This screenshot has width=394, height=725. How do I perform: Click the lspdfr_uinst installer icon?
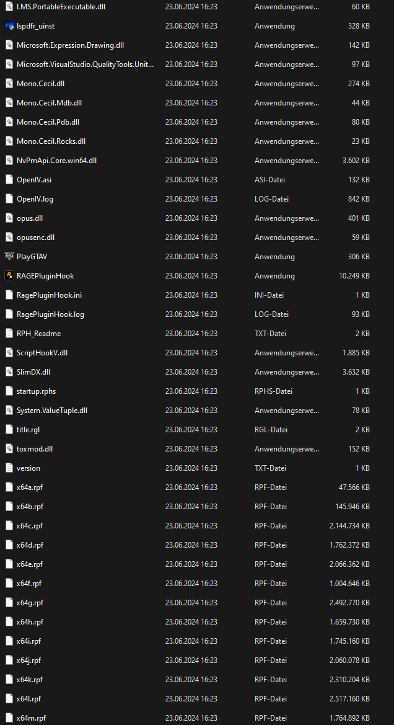(x=9, y=26)
